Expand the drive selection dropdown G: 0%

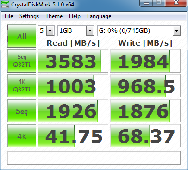coord(176,30)
